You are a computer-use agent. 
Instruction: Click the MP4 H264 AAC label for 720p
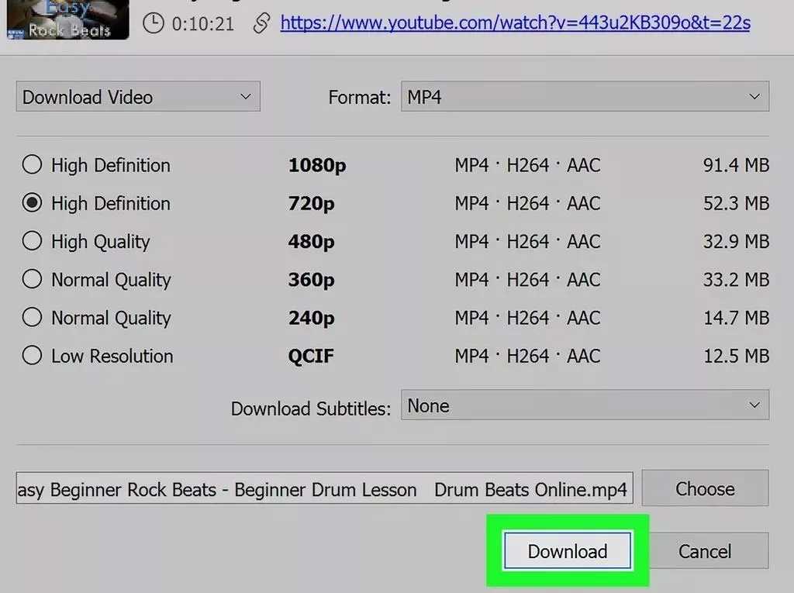pos(527,203)
